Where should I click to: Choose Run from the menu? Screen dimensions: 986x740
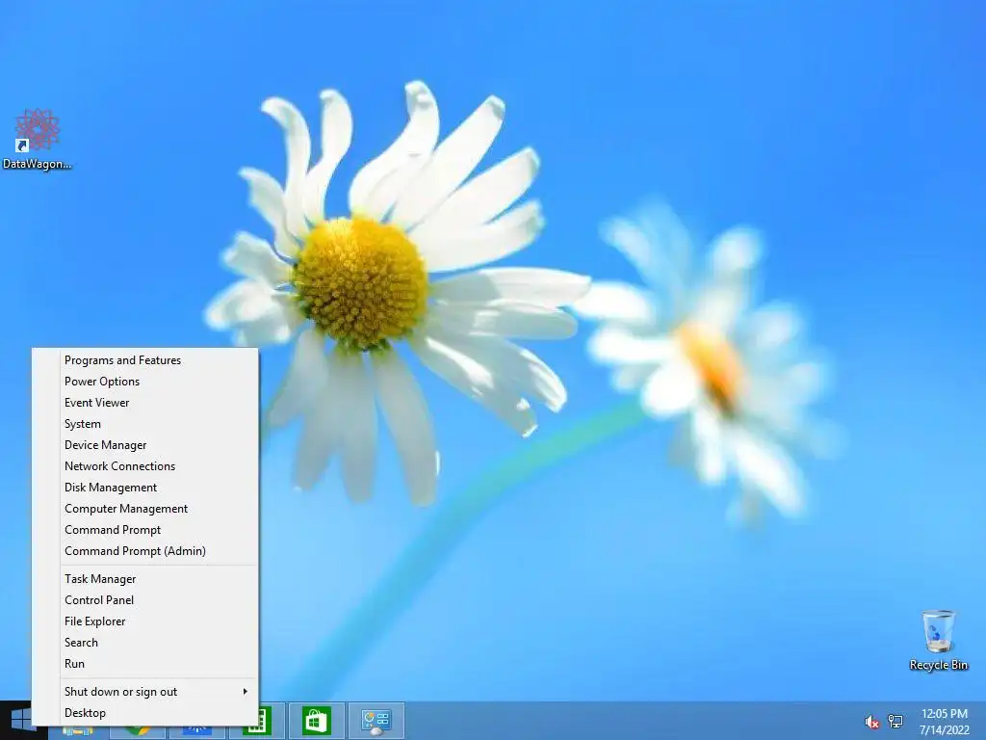tap(144, 664)
